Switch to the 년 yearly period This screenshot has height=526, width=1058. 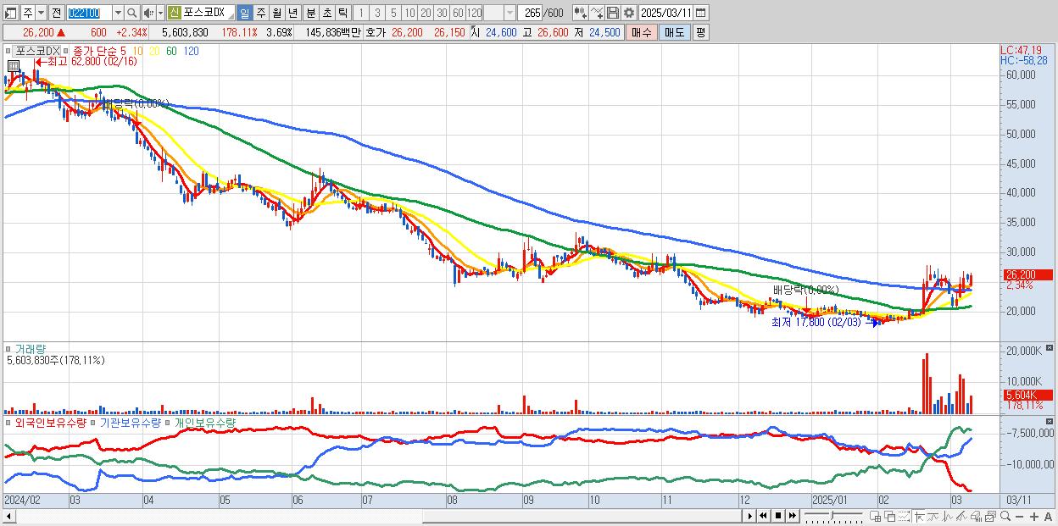[292, 13]
